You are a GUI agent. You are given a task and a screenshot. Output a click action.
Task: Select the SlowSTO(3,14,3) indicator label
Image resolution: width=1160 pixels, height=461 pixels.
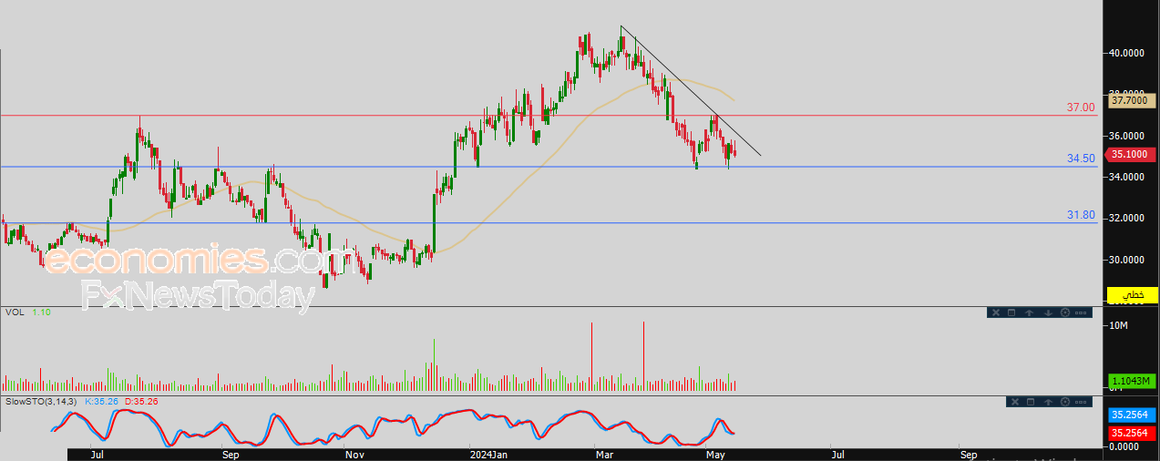pyautogui.click(x=43, y=401)
